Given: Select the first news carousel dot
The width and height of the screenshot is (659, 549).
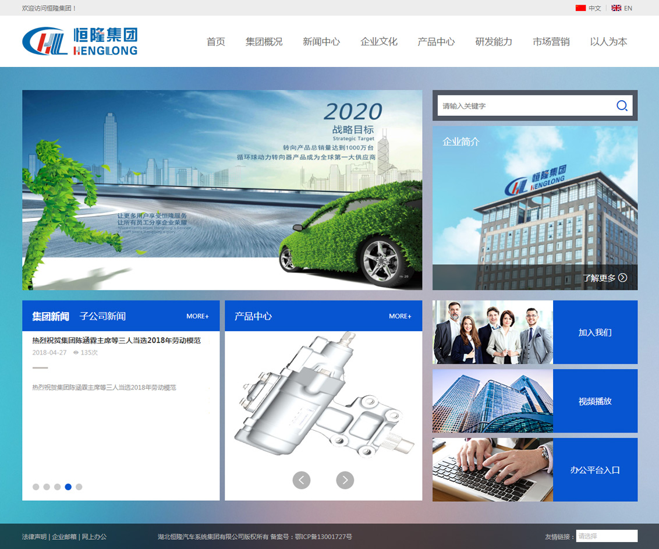Looking at the screenshot, I should pos(36,487).
